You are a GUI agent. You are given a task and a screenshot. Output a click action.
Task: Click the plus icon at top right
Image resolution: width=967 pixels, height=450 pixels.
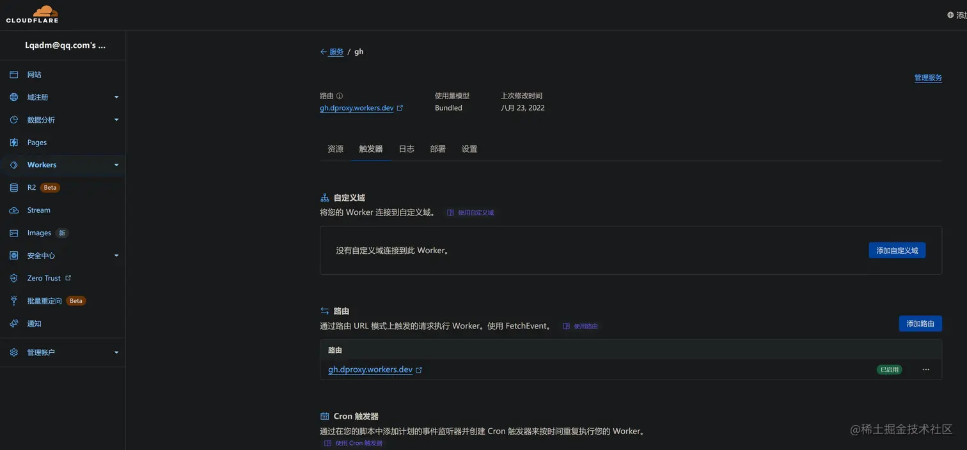point(950,15)
